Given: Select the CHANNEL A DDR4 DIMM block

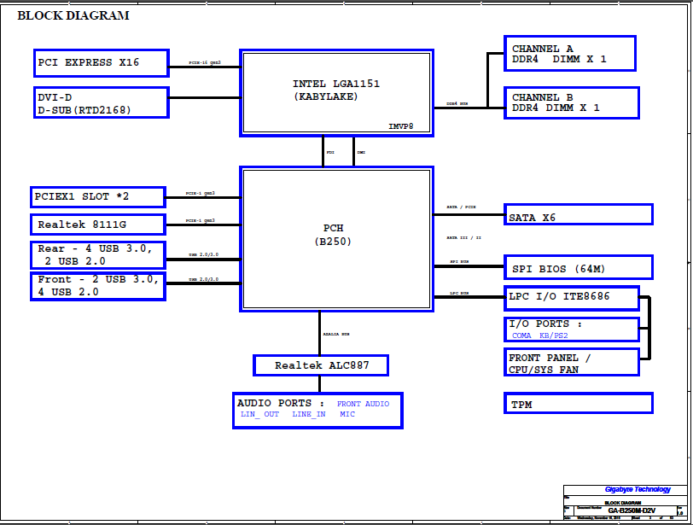Looking at the screenshot, I should 570,54.
